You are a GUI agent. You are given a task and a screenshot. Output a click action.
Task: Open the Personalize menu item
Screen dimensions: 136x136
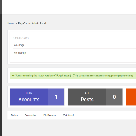(30, 115)
